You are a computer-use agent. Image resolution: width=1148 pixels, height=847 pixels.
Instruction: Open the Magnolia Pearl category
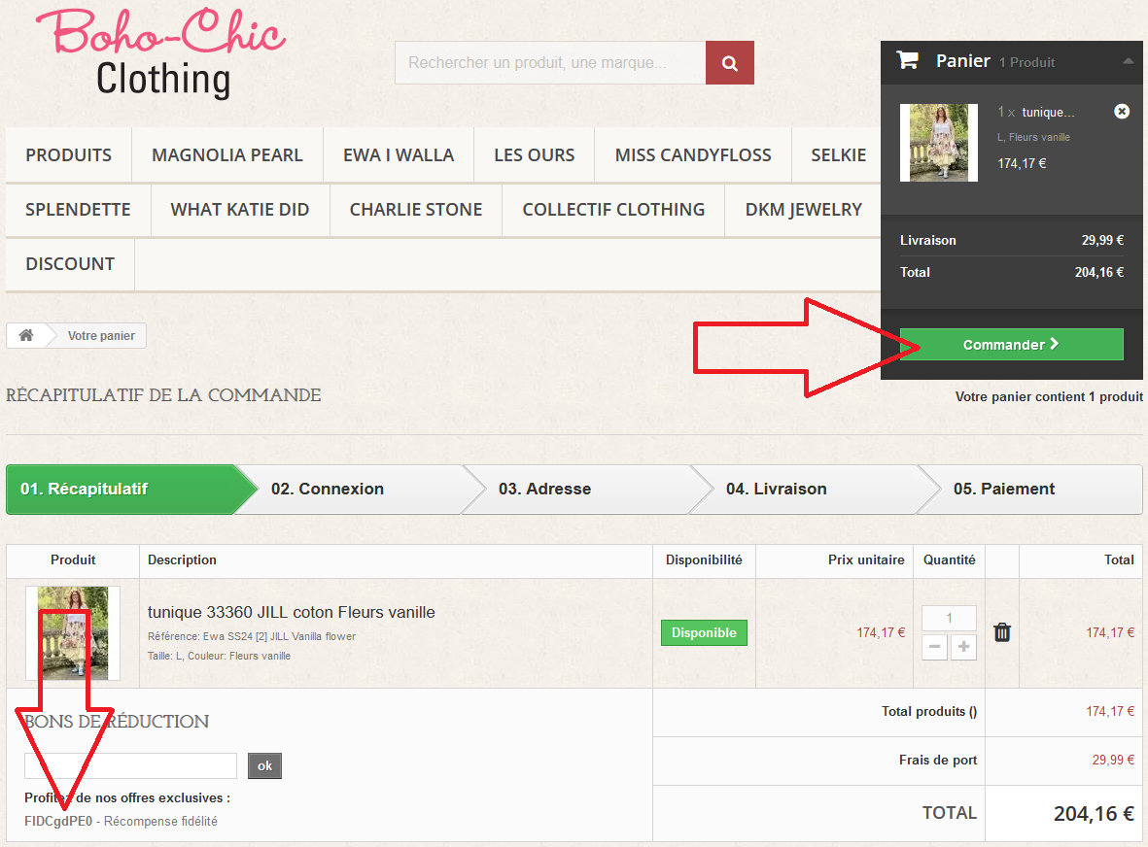pyautogui.click(x=226, y=155)
